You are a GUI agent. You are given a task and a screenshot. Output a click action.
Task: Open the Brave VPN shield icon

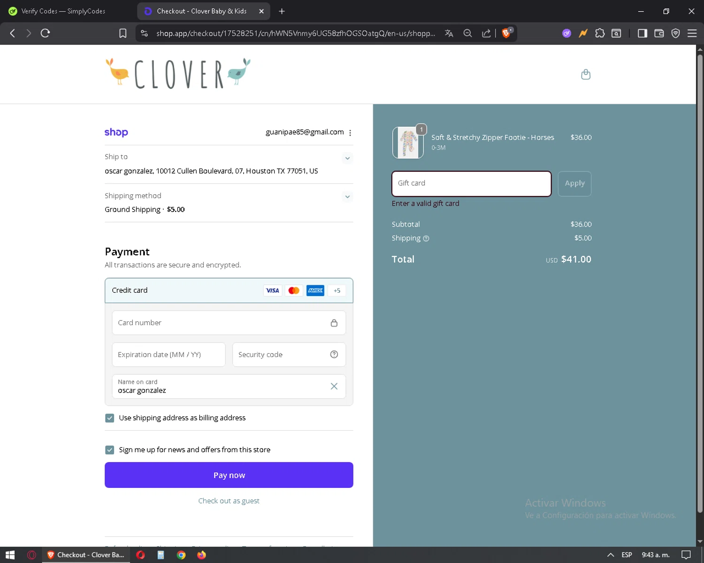point(676,33)
